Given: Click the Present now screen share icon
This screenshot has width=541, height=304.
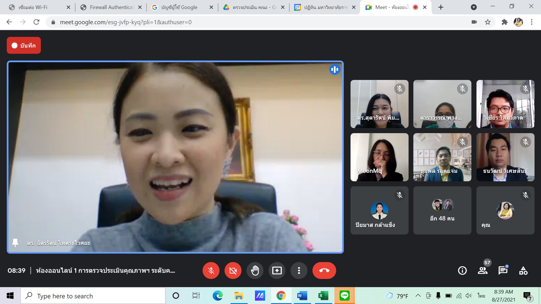Looking at the screenshot, I should tap(277, 271).
